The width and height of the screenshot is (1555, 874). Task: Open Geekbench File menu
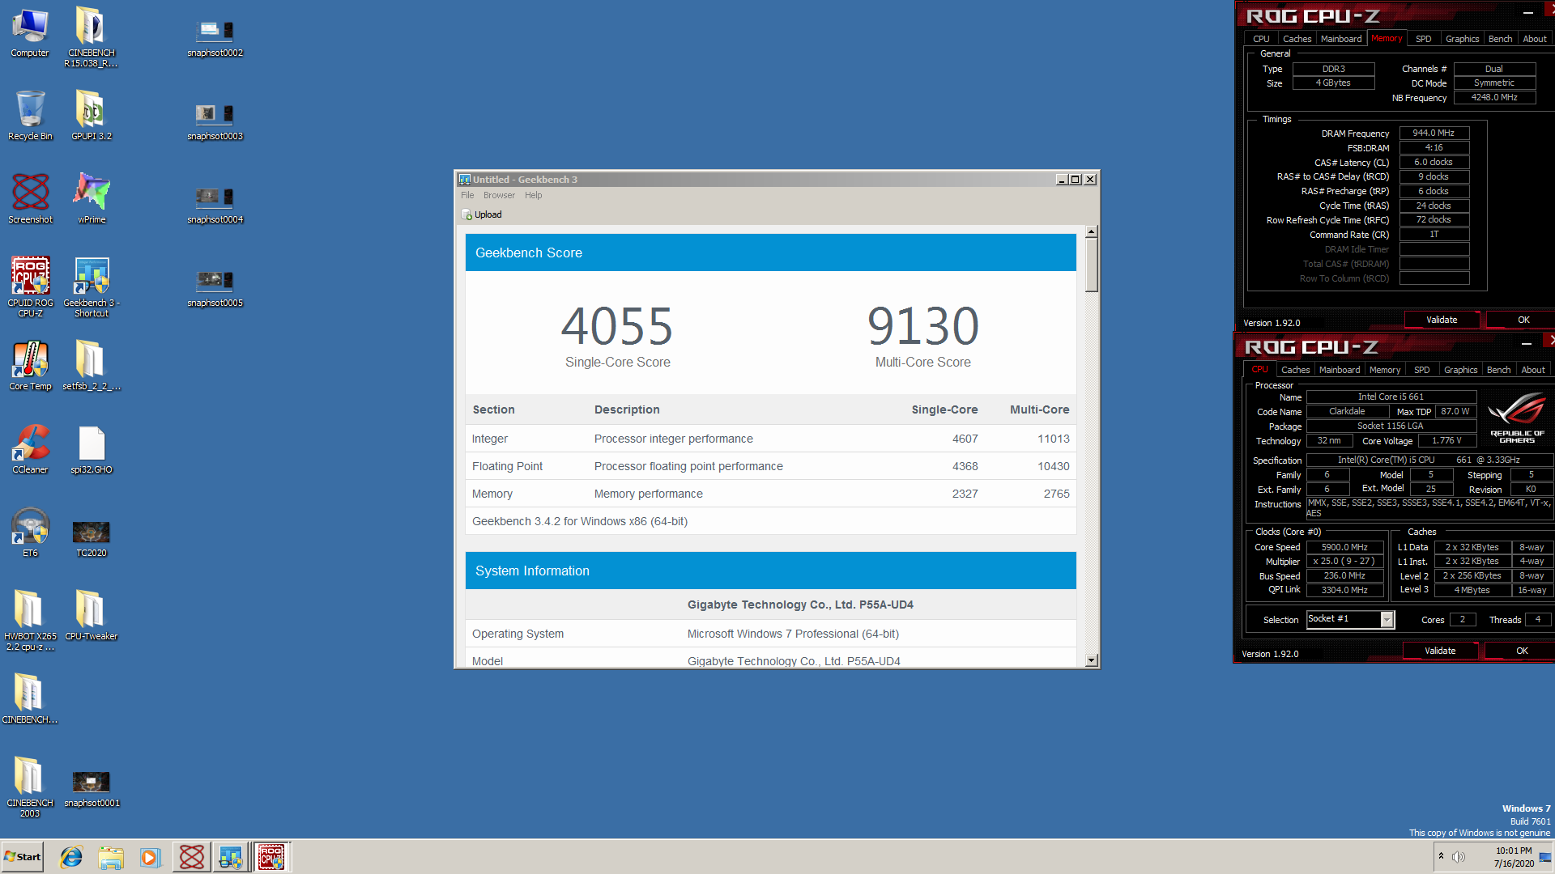[467, 195]
